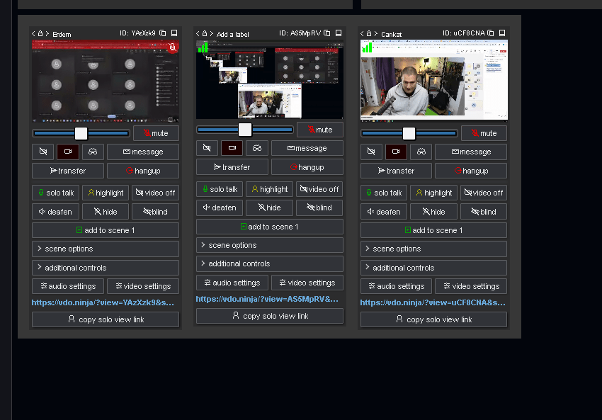The width and height of the screenshot is (602, 420).
Task: Click right arrow beside Erdem label
Action: [47, 34]
